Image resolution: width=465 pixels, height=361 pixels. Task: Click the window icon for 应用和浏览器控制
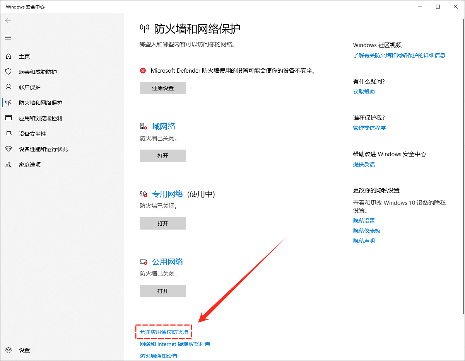click(9, 118)
